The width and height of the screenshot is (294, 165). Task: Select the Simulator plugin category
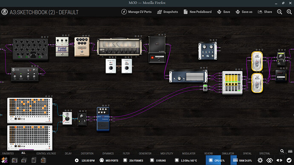point(228,153)
